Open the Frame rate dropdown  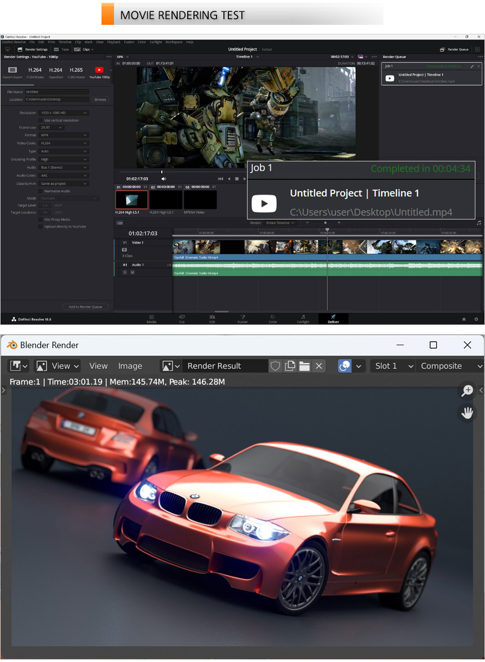51,128
